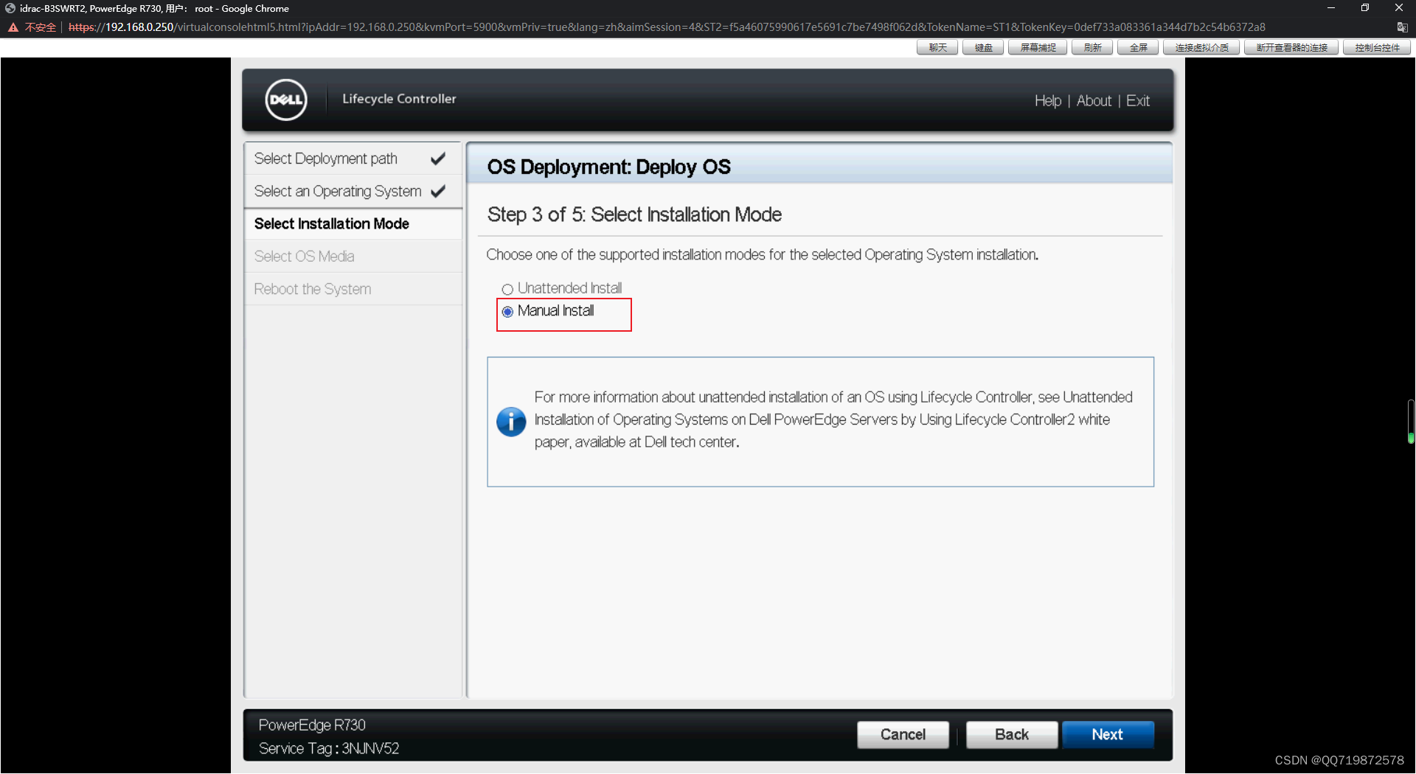1416x774 pixels.
Task: Open the Reboot the System step
Action: [353, 289]
